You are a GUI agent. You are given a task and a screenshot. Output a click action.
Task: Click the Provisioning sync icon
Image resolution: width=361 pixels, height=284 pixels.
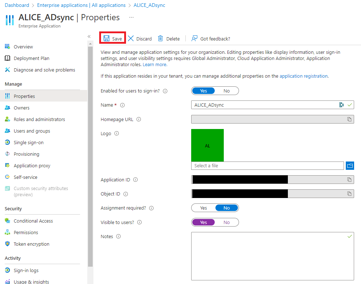(x=7, y=154)
